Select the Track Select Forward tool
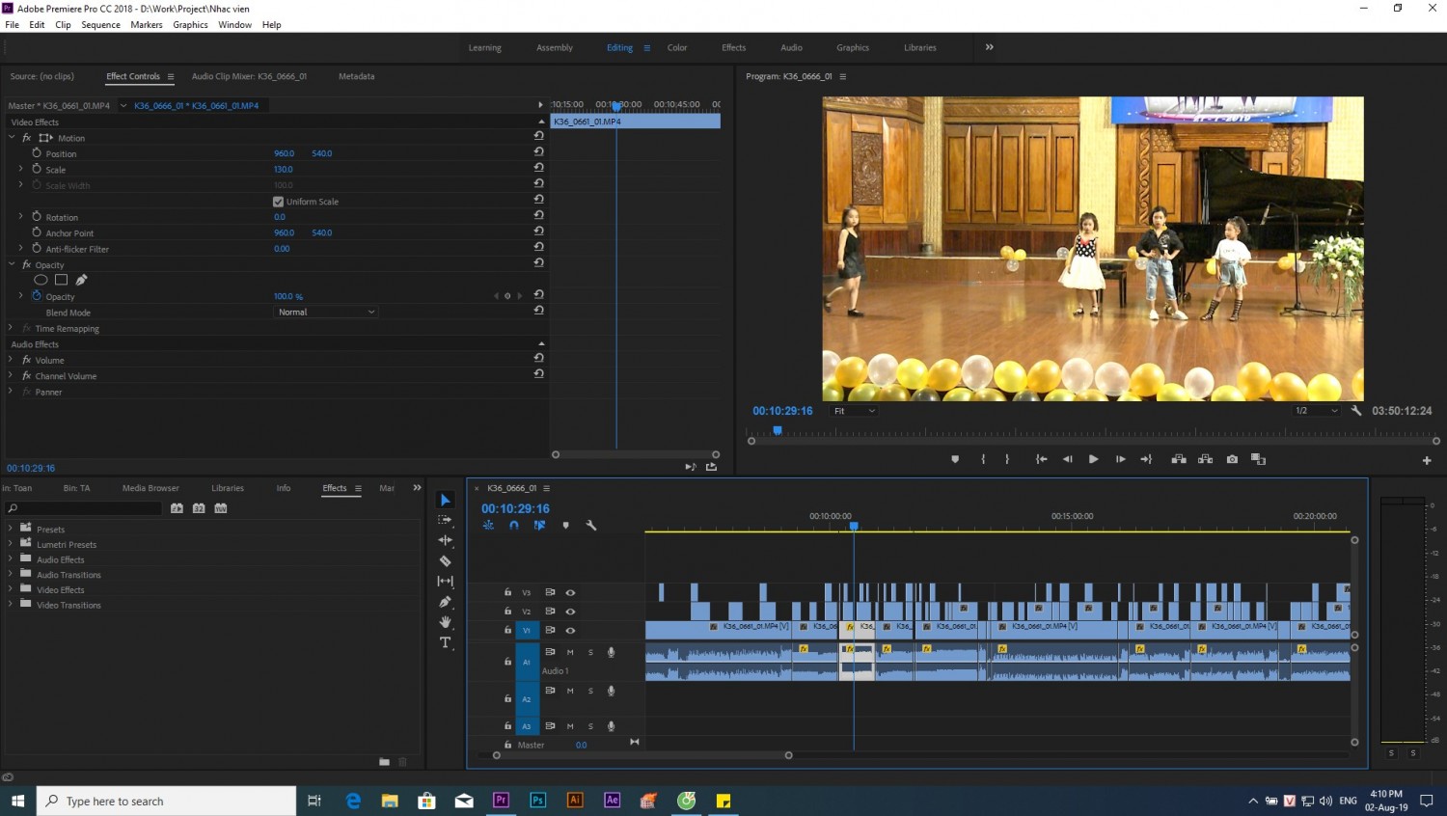 (x=445, y=520)
